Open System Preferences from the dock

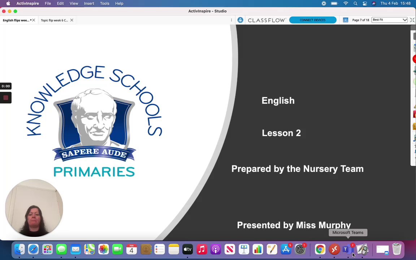point(300,250)
